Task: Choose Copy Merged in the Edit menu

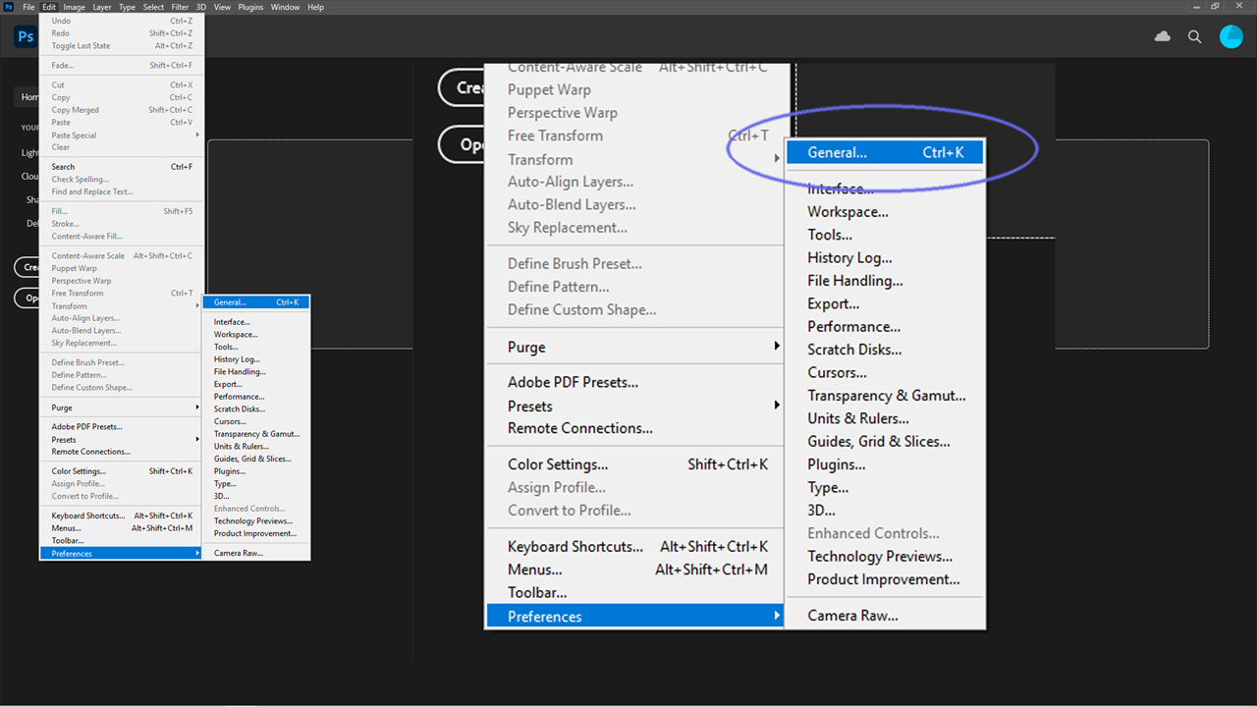Action: coord(122,110)
